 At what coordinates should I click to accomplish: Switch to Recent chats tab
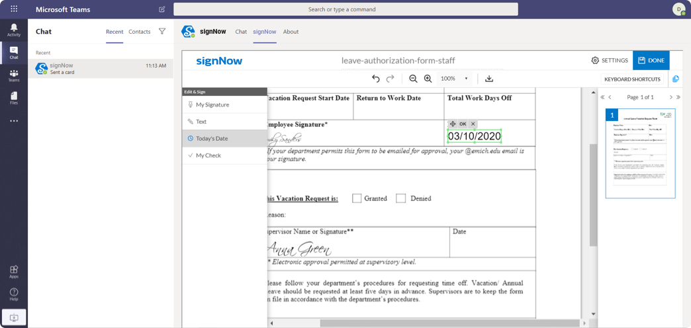click(x=115, y=32)
